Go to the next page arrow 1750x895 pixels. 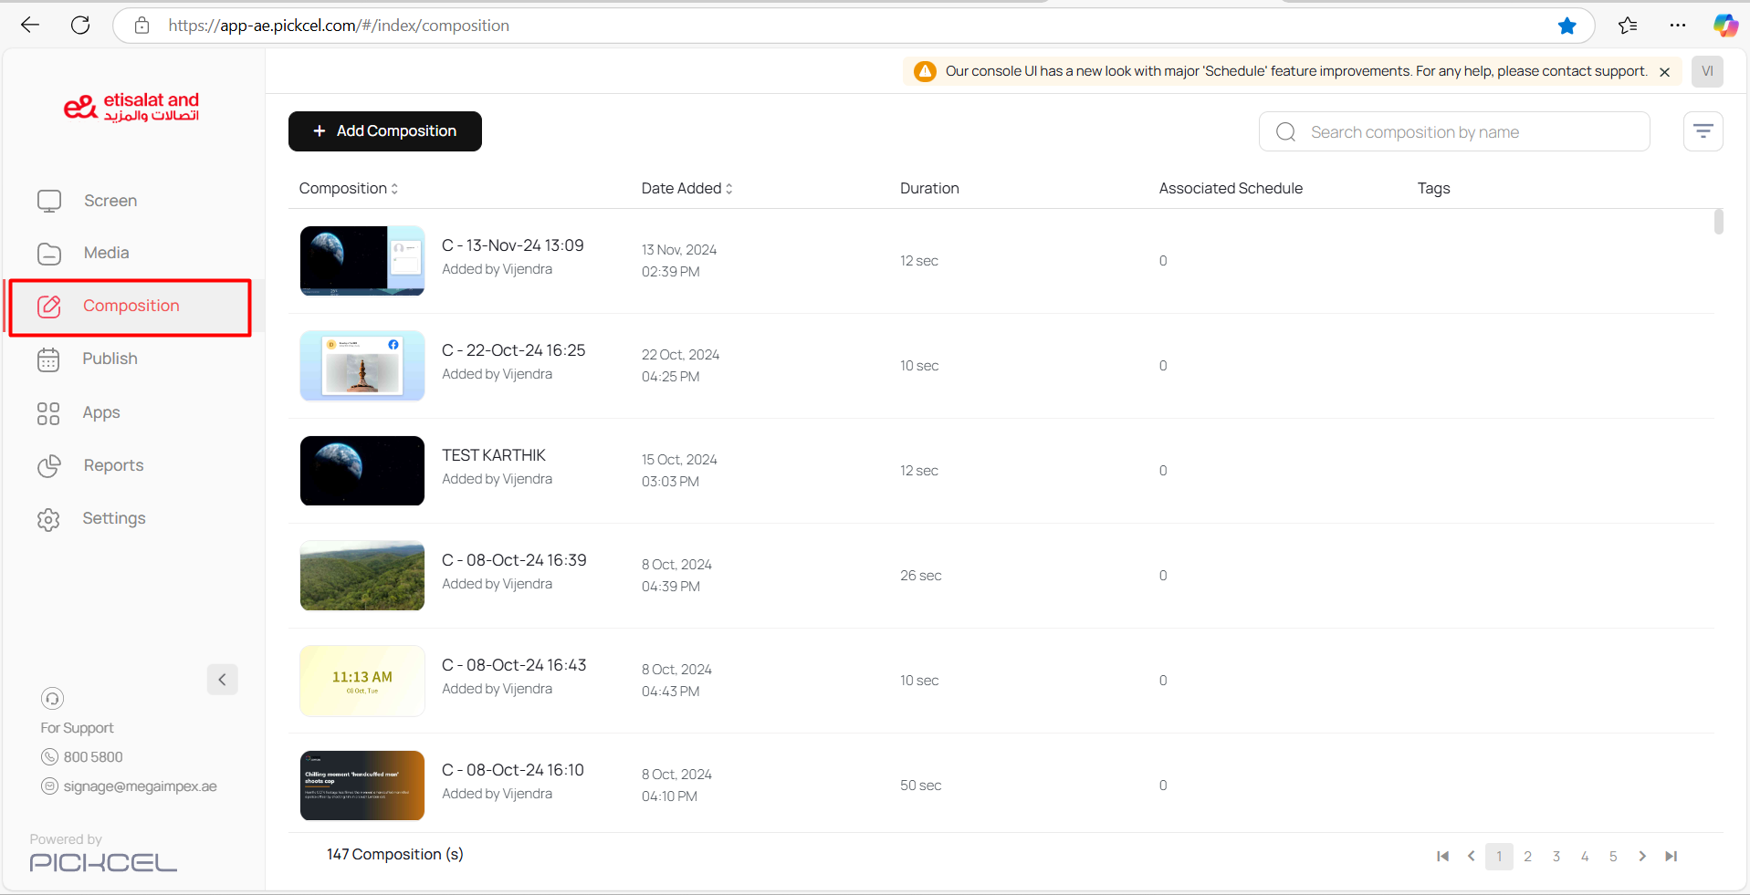click(1642, 856)
